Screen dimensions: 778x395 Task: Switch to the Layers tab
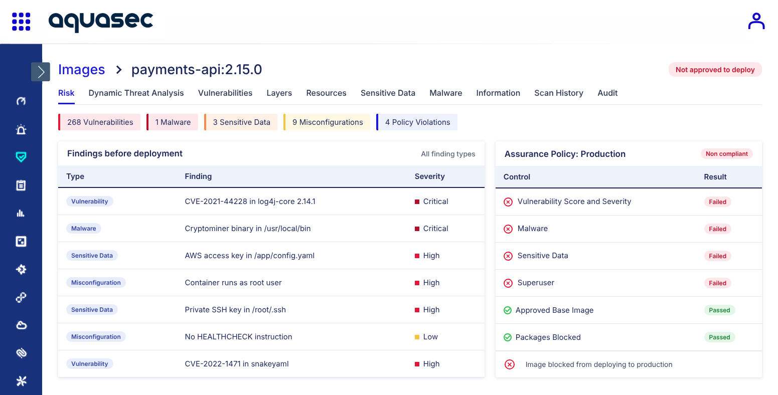pyautogui.click(x=279, y=93)
